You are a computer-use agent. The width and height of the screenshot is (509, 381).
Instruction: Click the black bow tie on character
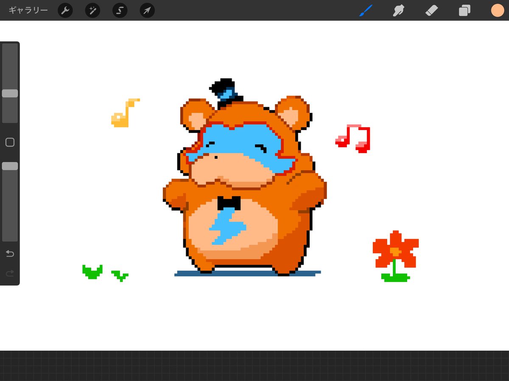pos(229,203)
